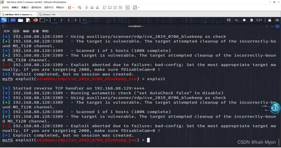
Task: Open the 选项卡(T) menu in VMware
Action: (x=49, y=7)
